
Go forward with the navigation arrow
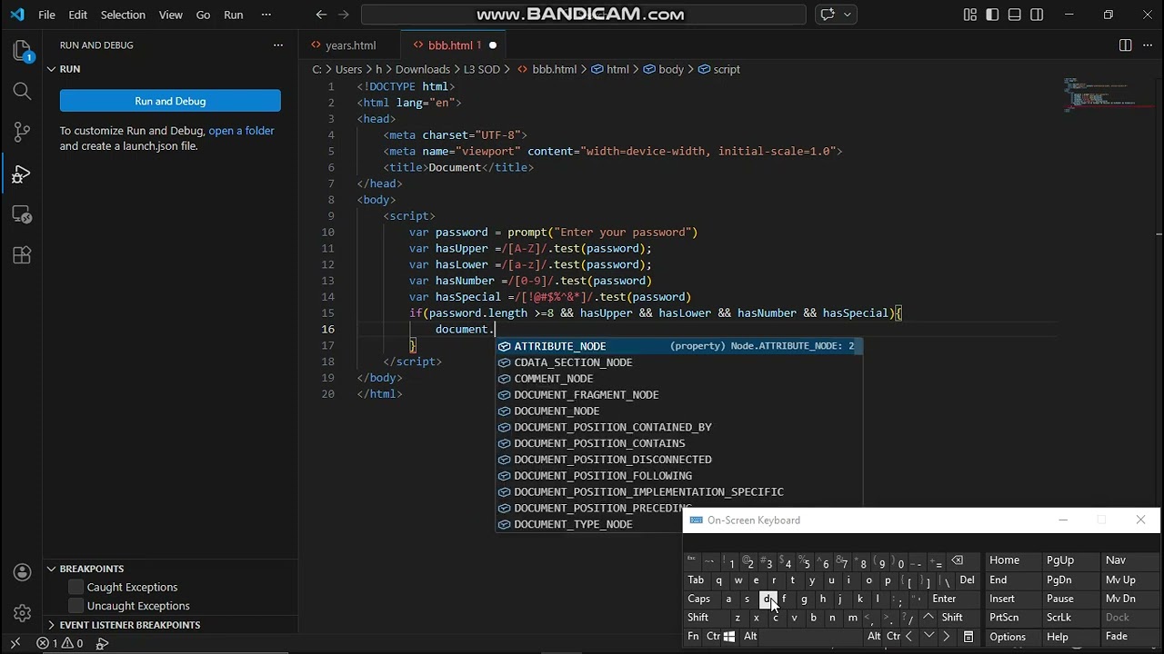(344, 15)
